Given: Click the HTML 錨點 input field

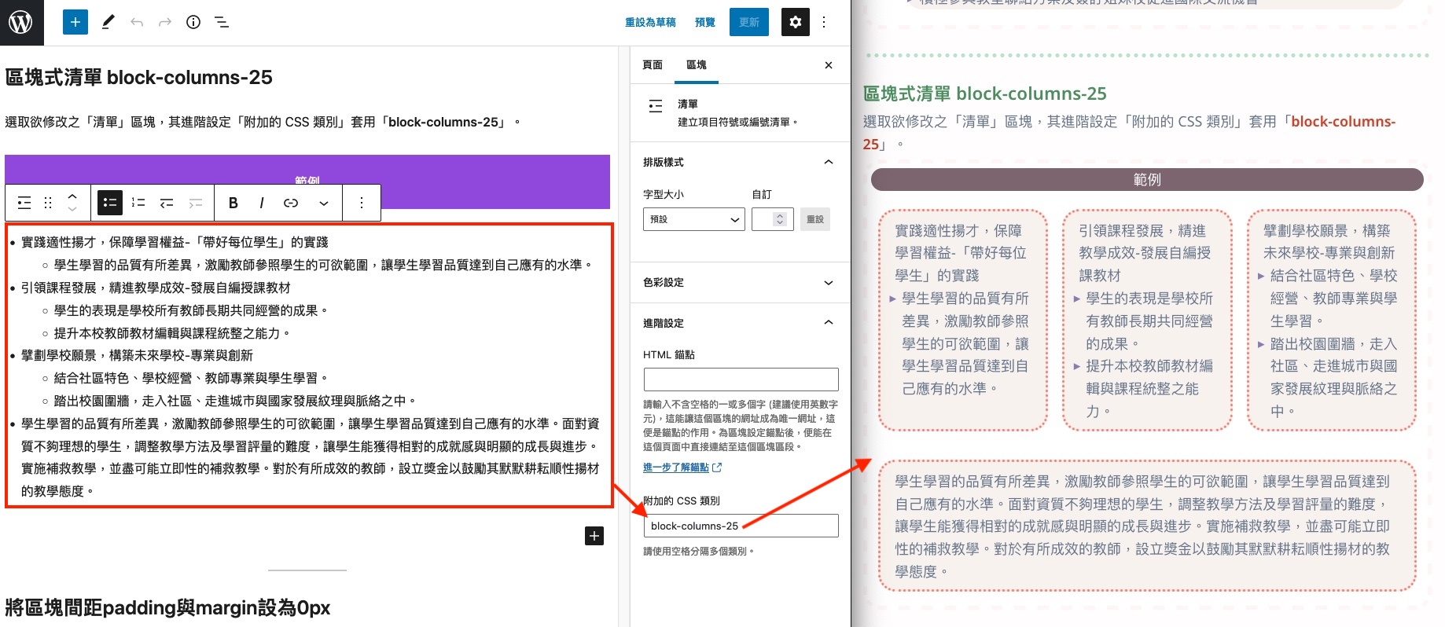Looking at the screenshot, I should point(741,379).
